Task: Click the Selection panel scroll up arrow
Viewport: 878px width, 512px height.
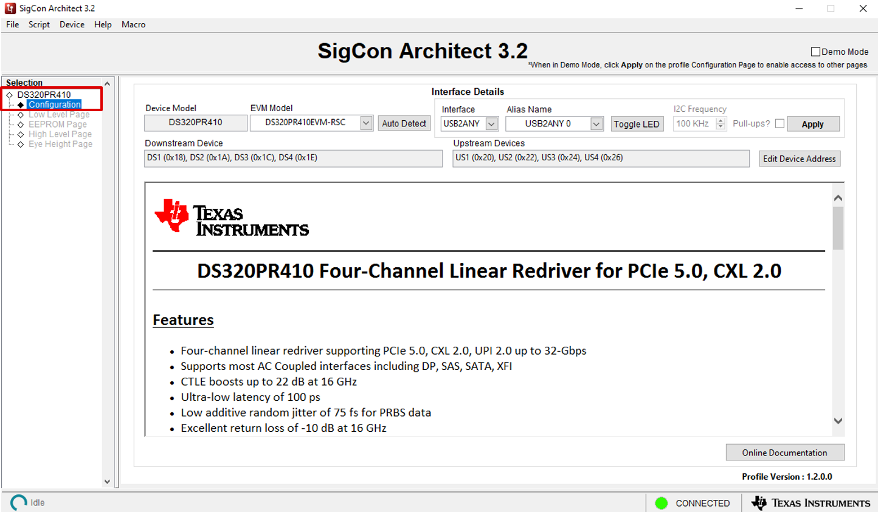Action: (107, 84)
